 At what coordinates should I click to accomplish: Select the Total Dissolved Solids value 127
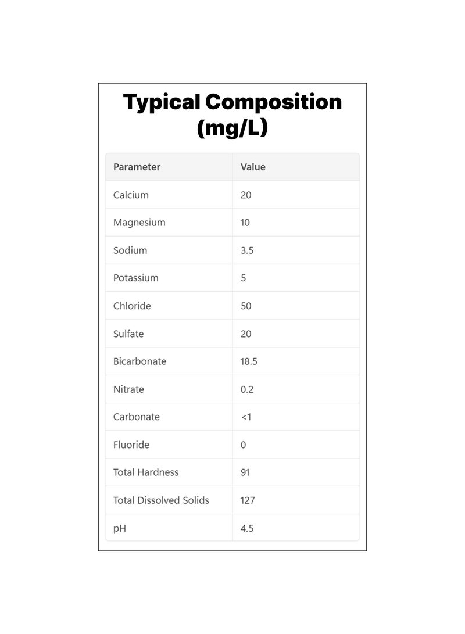[x=248, y=500]
